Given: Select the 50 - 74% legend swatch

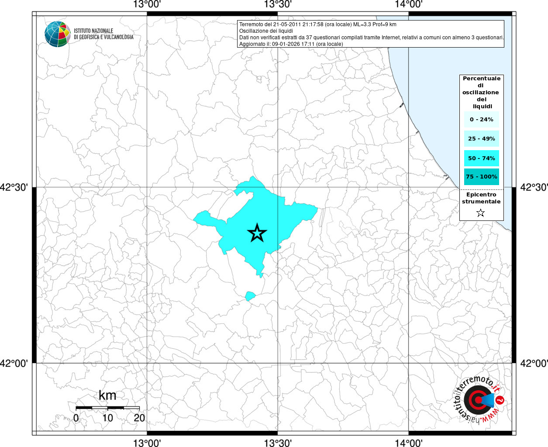Looking at the screenshot, I should pos(482,158).
